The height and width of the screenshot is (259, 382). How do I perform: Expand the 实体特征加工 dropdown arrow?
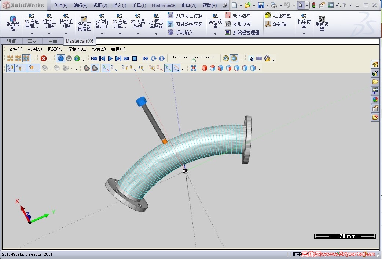pos(102,34)
